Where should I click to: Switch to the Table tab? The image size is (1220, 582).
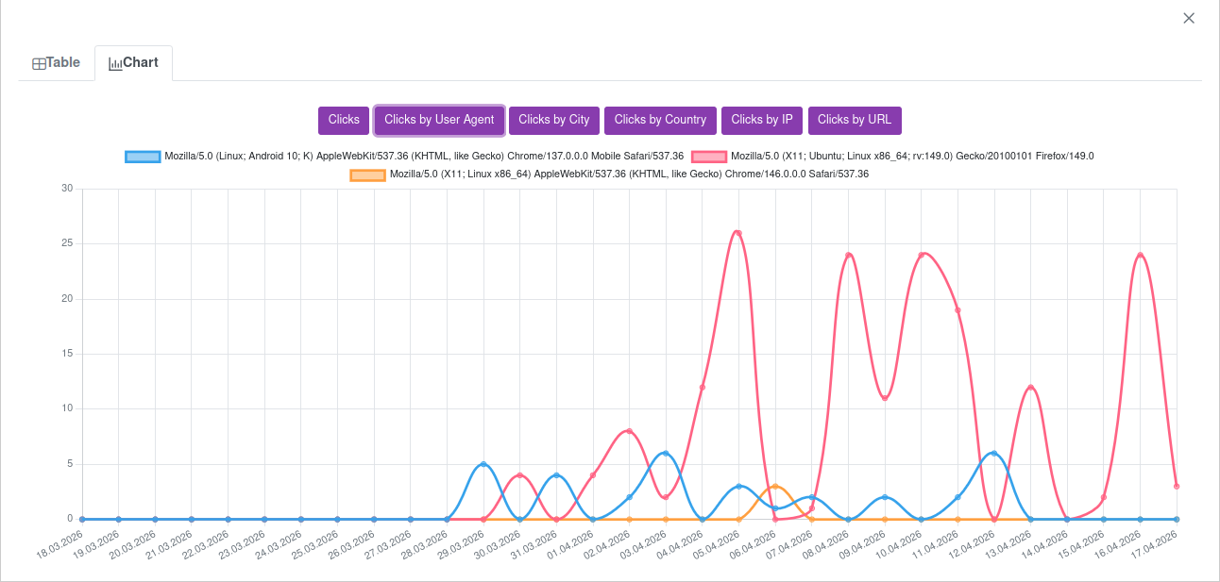point(57,61)
